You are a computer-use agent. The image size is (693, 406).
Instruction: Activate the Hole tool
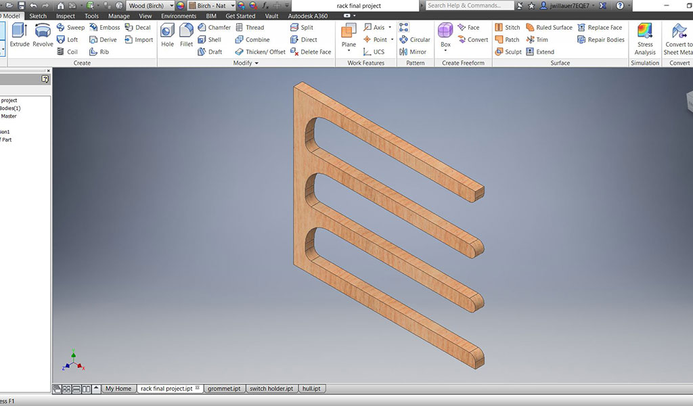[x=168, y=35]
